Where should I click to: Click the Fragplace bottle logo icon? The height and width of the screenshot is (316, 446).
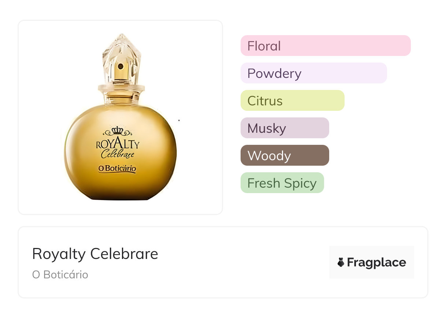[x=341, y=262]
